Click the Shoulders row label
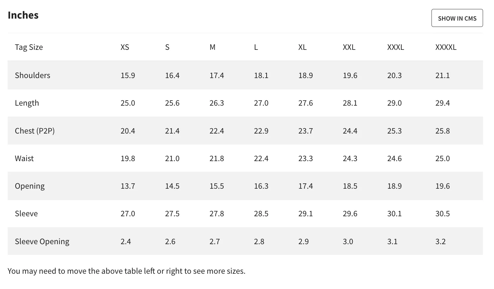Image resolution: width=494 pixels, height=289 pixels. coord(33,75)
